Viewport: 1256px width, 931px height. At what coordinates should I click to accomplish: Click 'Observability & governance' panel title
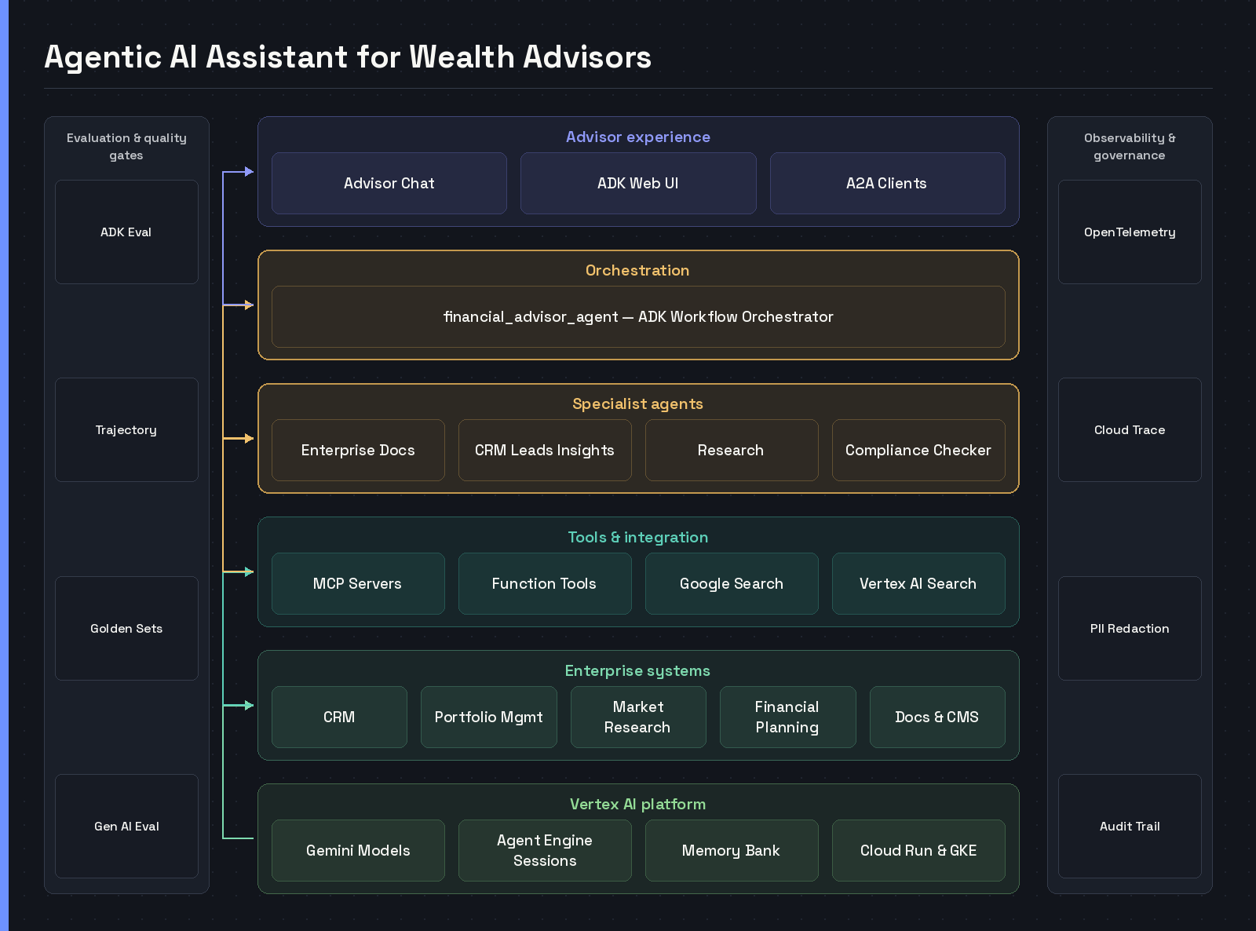coord(1130,146)
